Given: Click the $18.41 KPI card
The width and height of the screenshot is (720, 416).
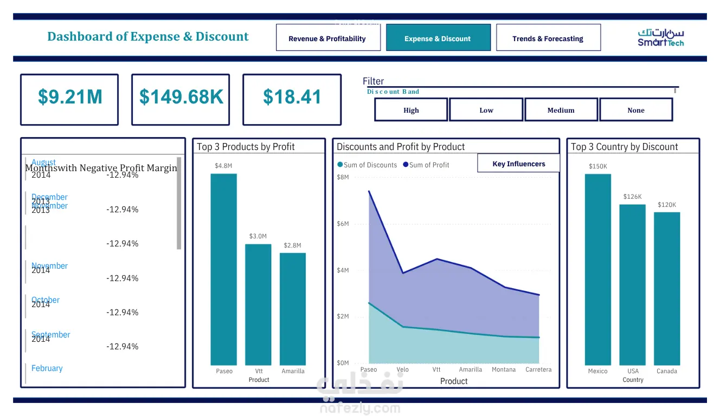Looking at the screenshot, I should (292, 100).
